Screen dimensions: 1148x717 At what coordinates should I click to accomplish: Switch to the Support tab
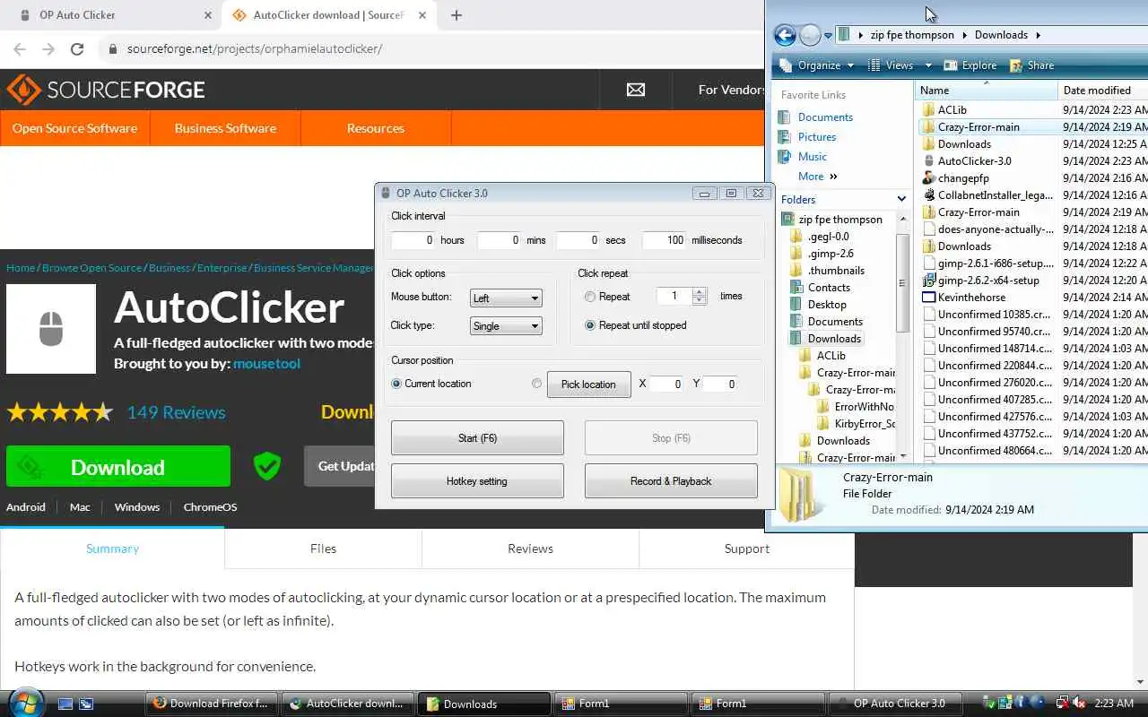click(x=746, y=549)
